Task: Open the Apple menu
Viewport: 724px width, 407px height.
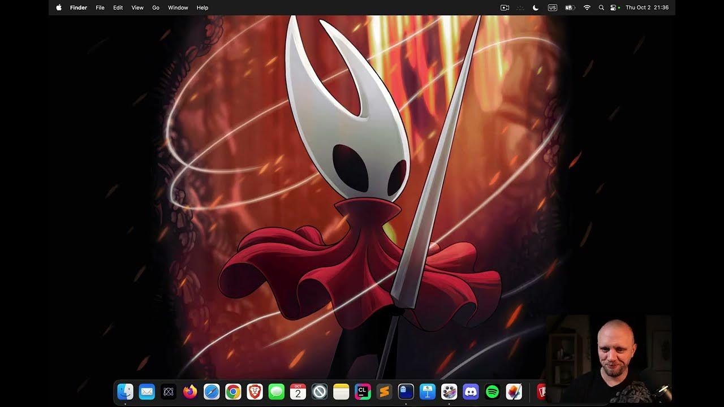Action: (59, 7)
